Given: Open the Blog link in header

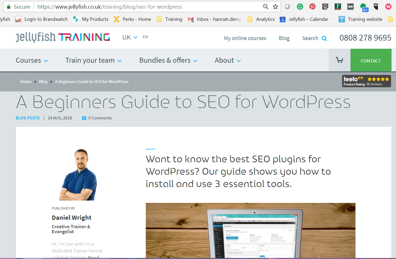Looking at the screenshot, I should click(x=284, y=38).
